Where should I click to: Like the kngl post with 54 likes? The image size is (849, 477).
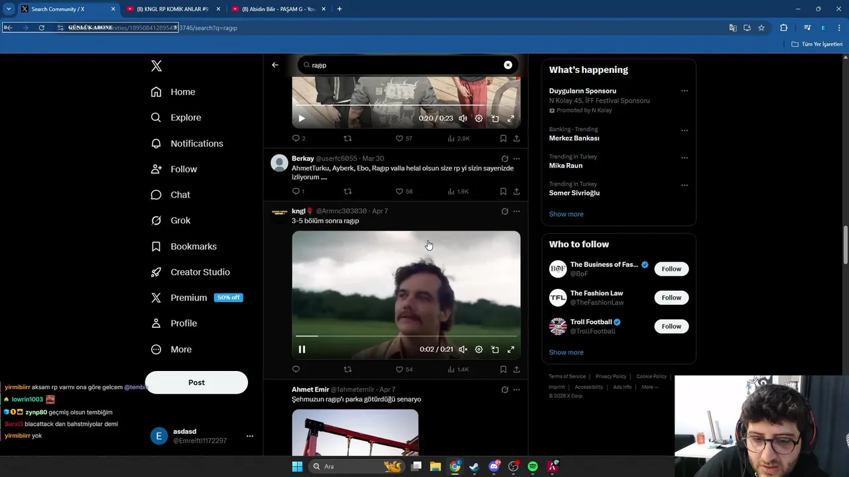pos(404,369)
